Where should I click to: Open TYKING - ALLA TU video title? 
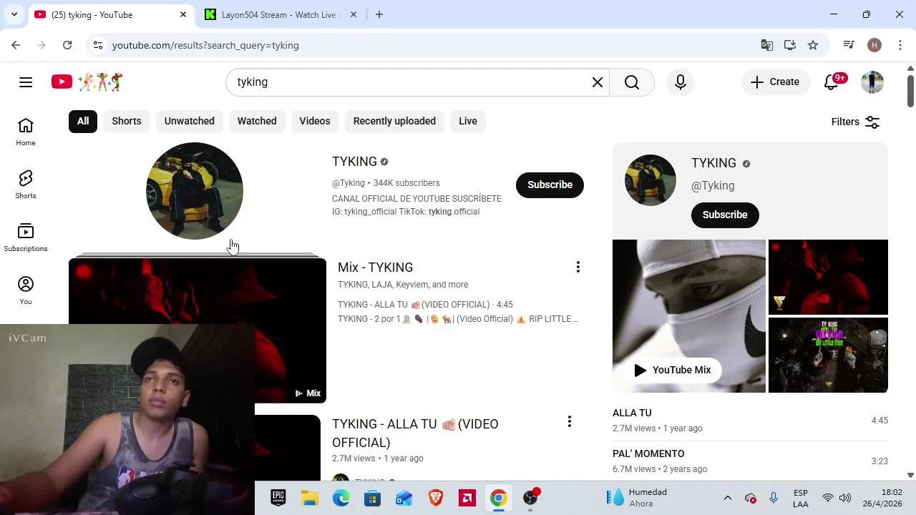coord(415,433)
